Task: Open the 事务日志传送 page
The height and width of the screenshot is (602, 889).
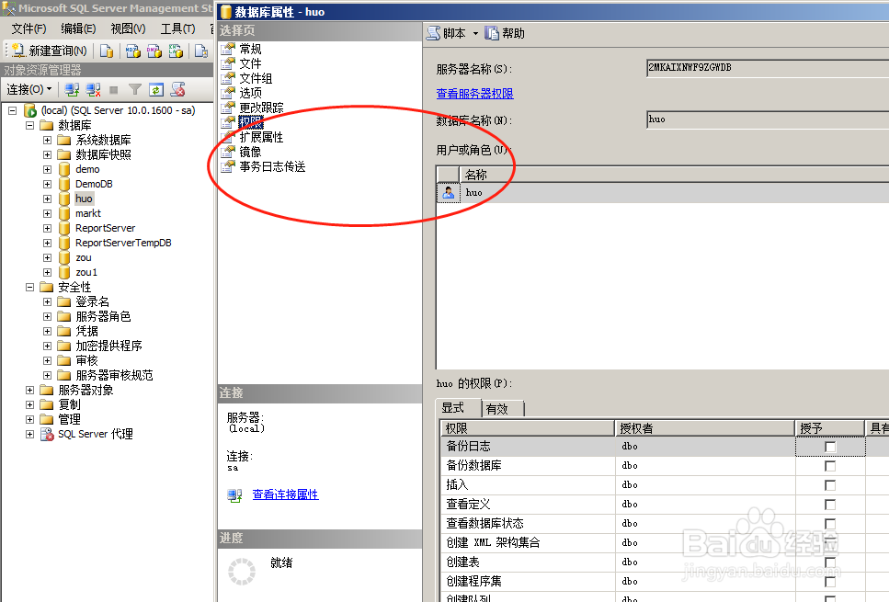Action: pyautogui.click(x=272, y=166)
